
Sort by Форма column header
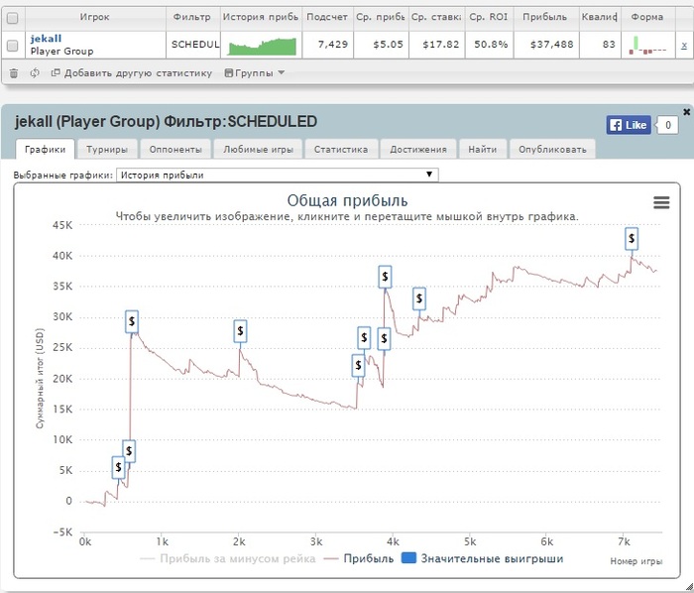(647, 17)
